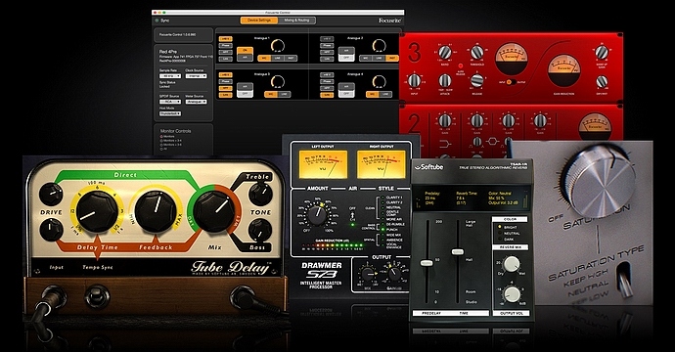Toggle the Analogue 1 Air ON button
The image size is (675, 352).
click(245, 50)
